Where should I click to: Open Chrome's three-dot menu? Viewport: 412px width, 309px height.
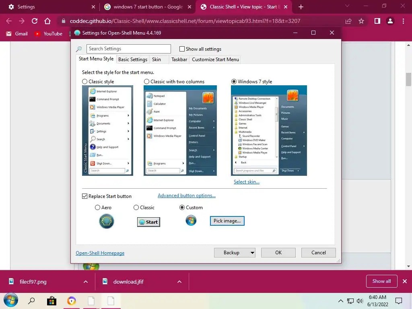pos(403,21)
